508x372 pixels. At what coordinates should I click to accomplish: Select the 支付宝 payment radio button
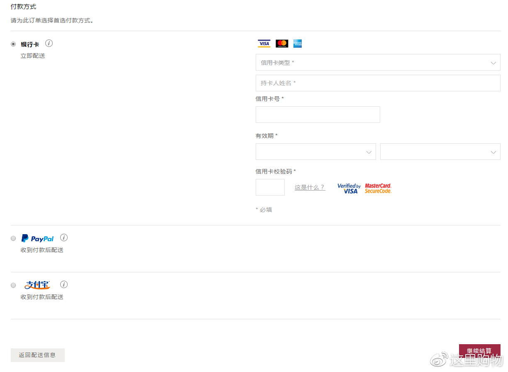(x=13, y=285)
